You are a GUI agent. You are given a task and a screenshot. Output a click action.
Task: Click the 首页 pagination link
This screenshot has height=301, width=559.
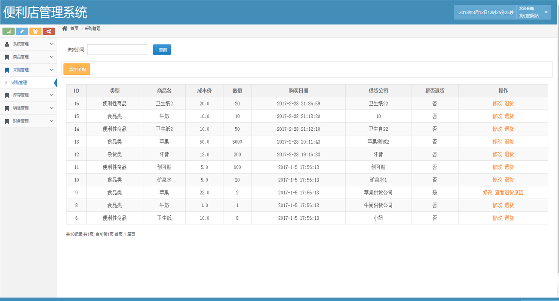point(119,234)
